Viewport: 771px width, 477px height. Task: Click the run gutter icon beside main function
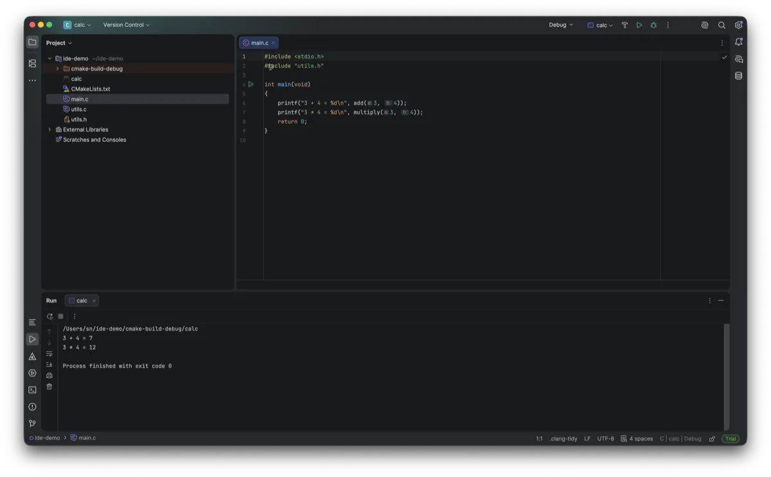click(251, 84)
